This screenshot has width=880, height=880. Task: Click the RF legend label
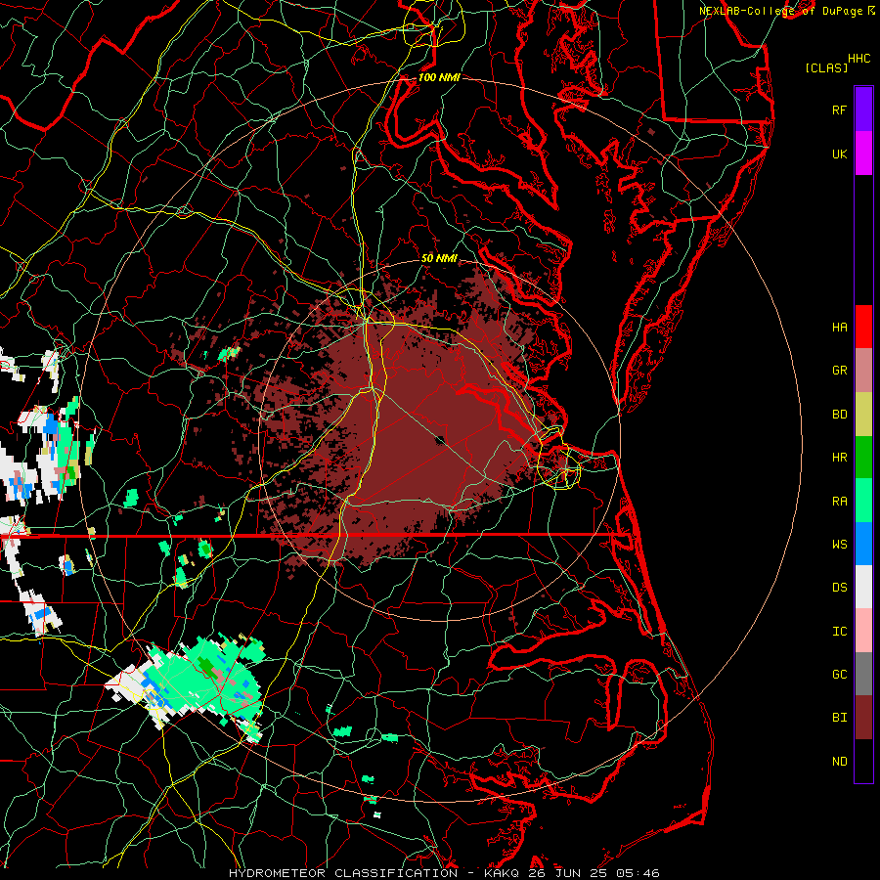pos(839,110)
